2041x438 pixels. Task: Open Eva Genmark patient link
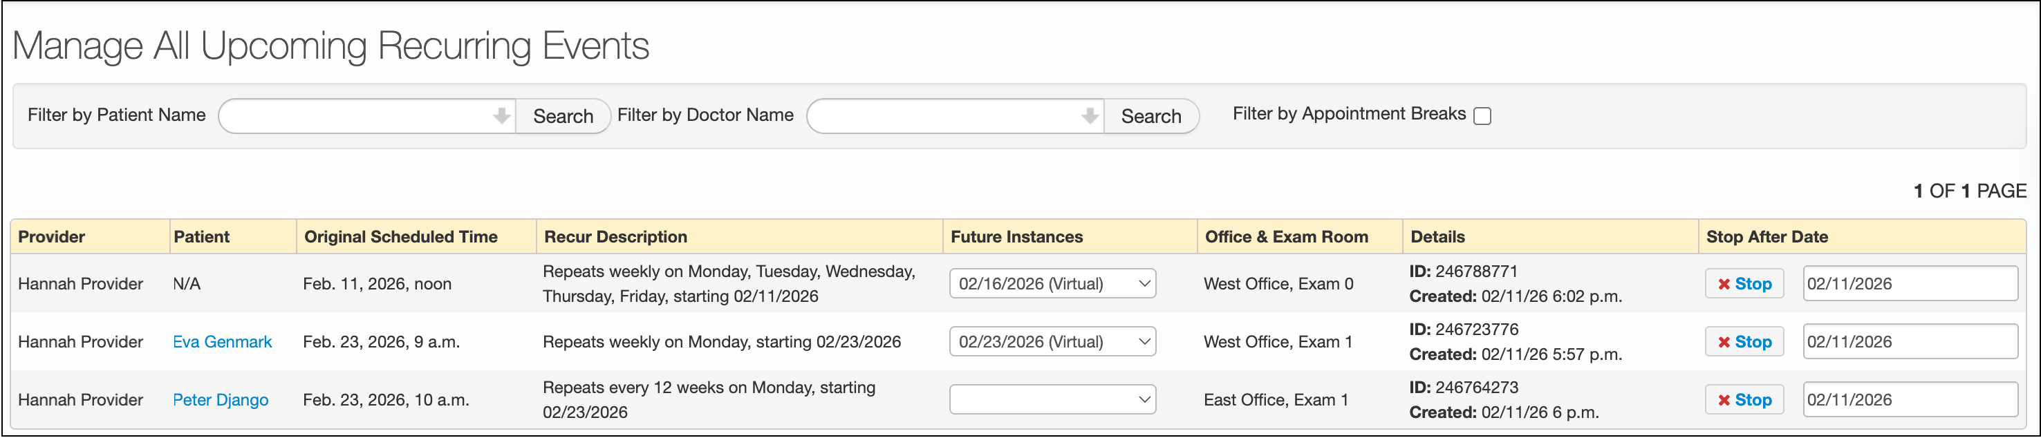[222, 342]
